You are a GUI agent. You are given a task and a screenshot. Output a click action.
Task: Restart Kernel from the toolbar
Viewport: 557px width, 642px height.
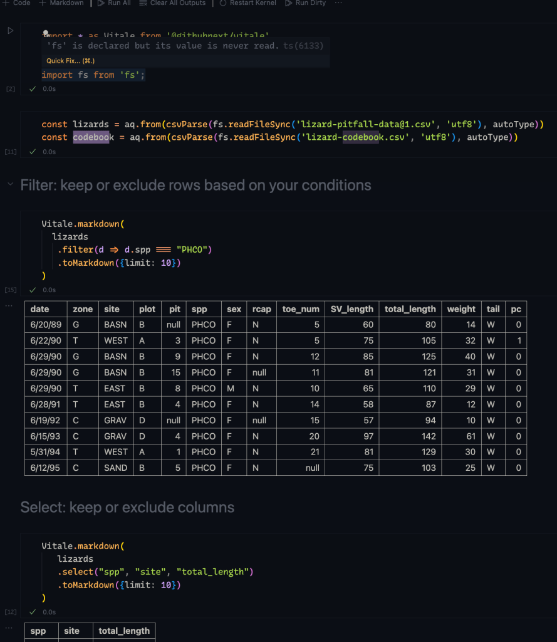(x=248, y=3)
